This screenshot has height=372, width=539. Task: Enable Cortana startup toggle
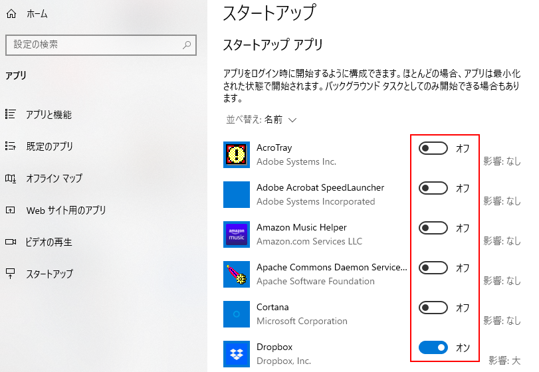coord(433,308)
